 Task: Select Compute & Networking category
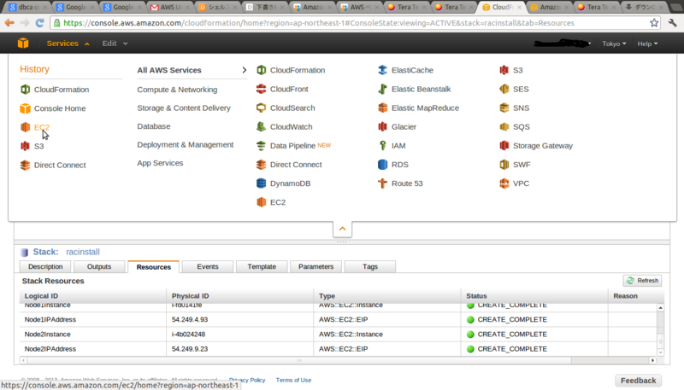click(x=177, y=90)
